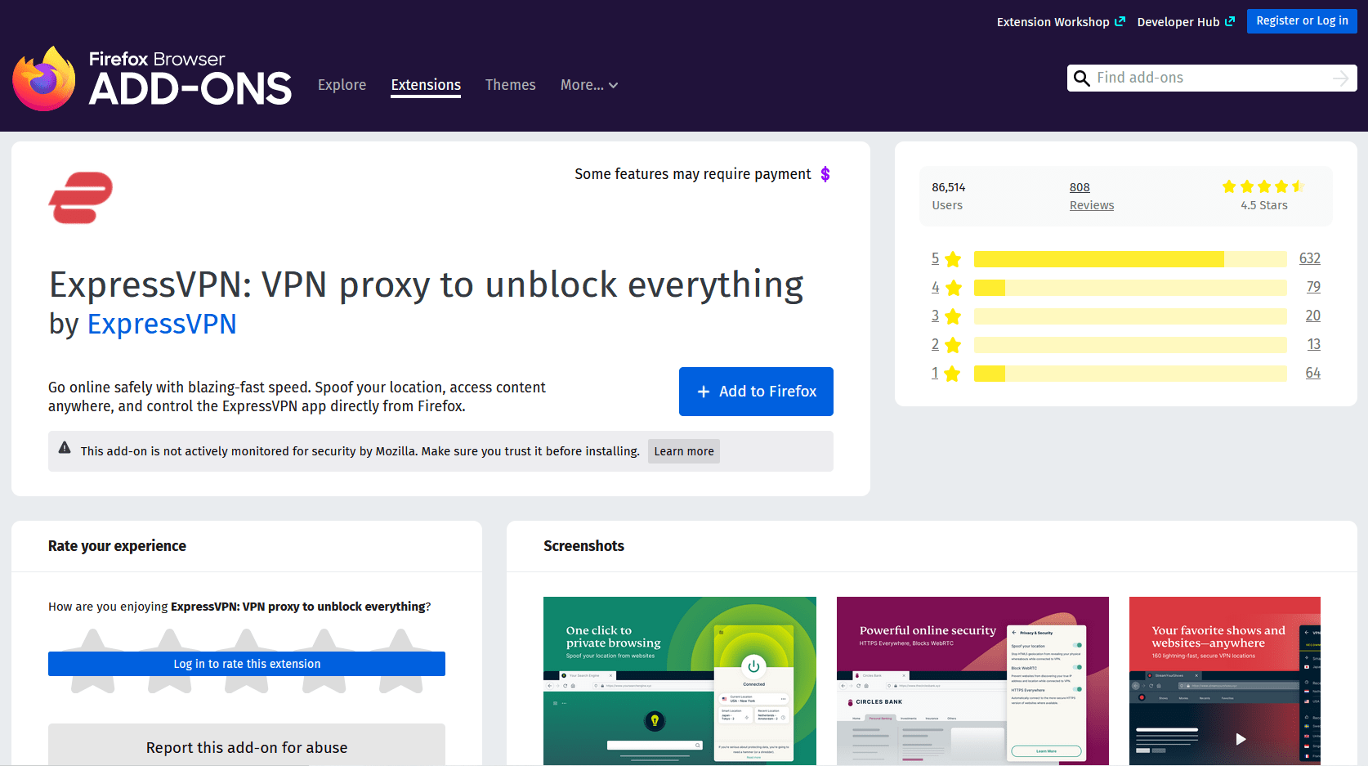1368x766 pixels.
Task: Click the three-star rating bar
Action: point(1130,316)
